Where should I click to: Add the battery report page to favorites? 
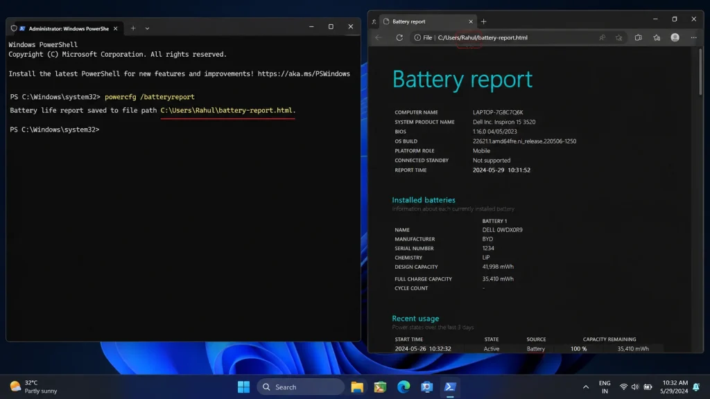tap(618, 37)
